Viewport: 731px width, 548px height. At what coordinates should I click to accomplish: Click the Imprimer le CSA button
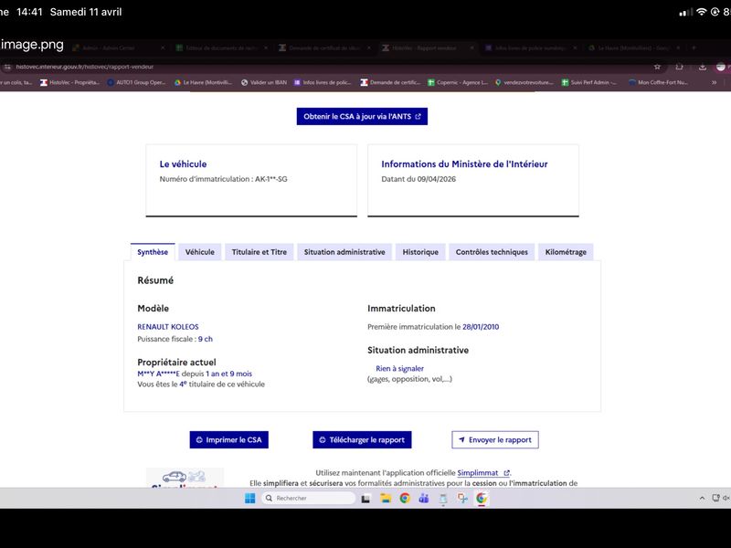pyautogui.click(x=229, y=440)
